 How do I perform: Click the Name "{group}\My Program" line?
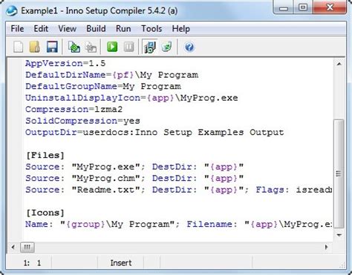pyautogui.click(x=178, y=225)
